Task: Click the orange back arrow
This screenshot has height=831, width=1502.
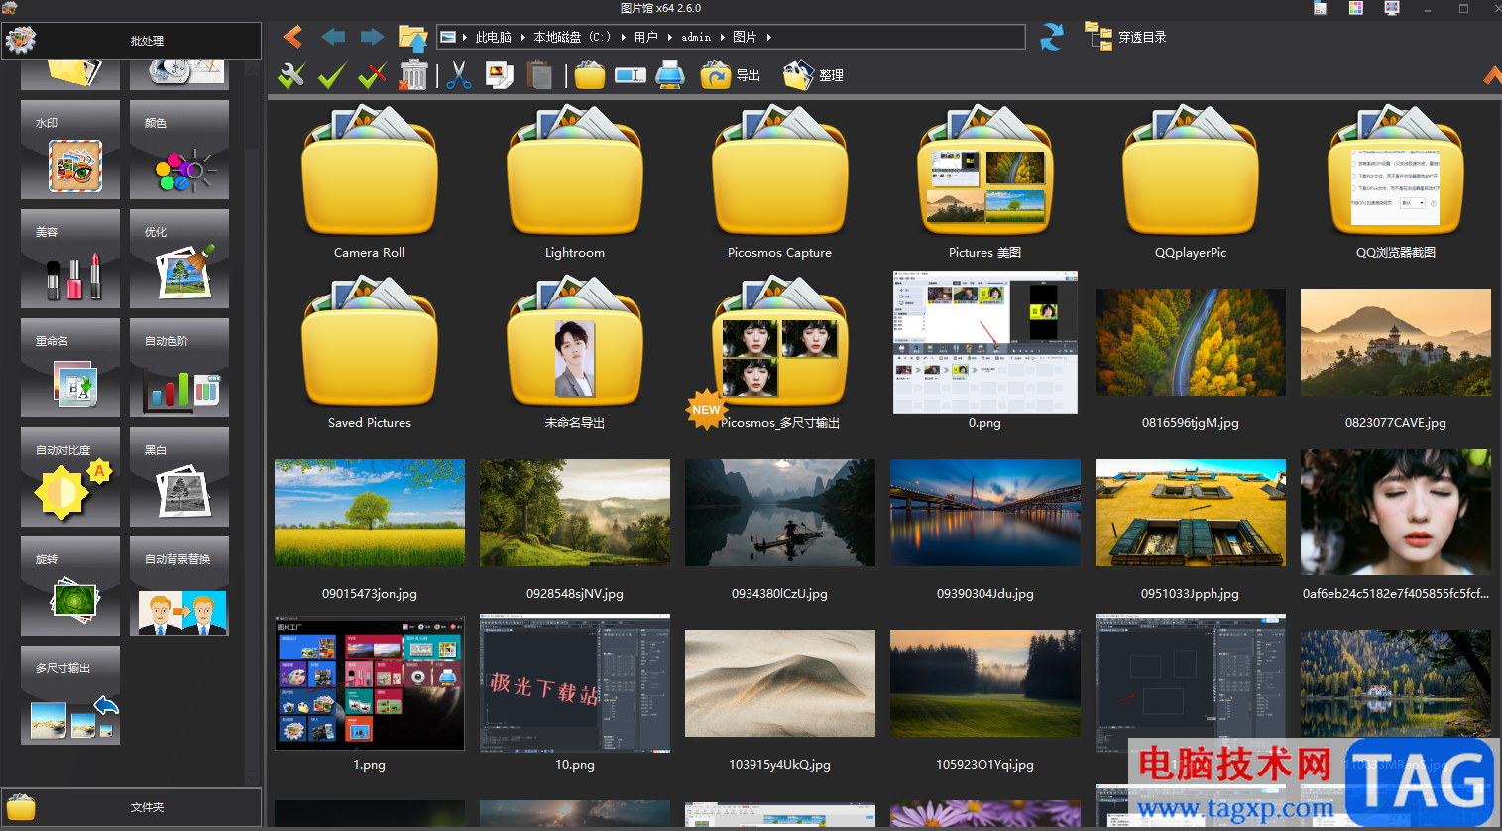Action: [292, 37]
